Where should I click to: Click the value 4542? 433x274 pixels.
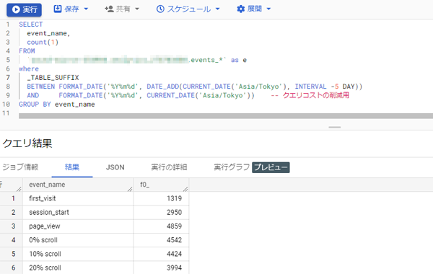[174, 240]
